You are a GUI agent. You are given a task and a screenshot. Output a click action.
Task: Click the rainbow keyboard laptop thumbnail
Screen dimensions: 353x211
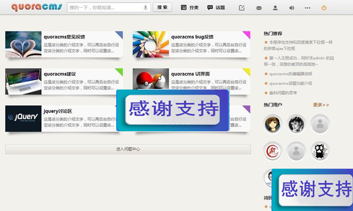click(23, 81)
